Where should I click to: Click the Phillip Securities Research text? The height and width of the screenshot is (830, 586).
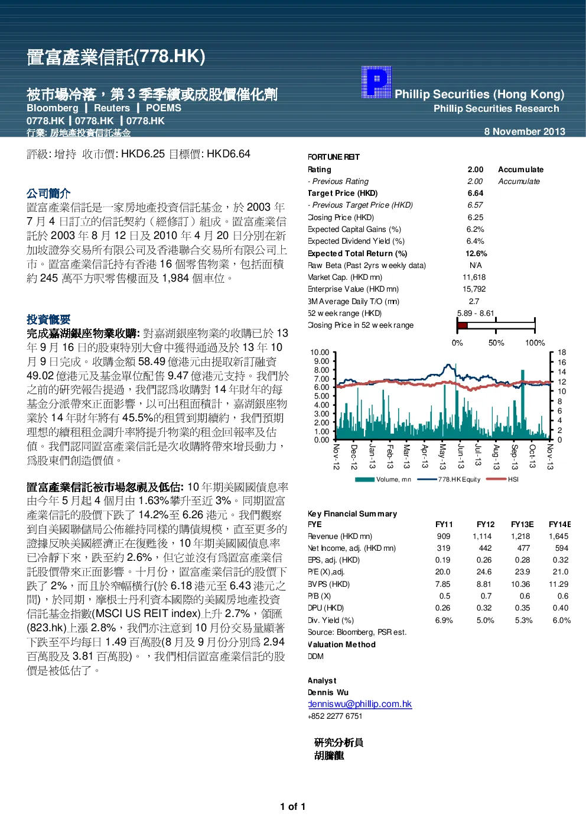tap(496, 109)
